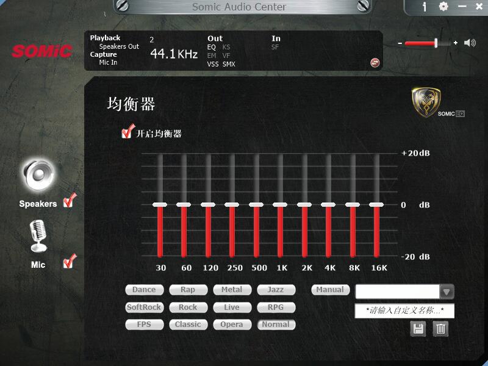This screenshot has height=366, width=488.
Task: Click the 2K equalizer slider handle
Action: (x=304, y=204)
